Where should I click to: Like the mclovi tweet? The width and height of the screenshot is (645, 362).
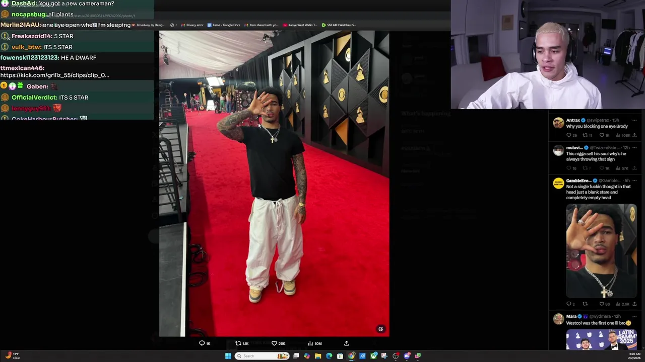601,168
